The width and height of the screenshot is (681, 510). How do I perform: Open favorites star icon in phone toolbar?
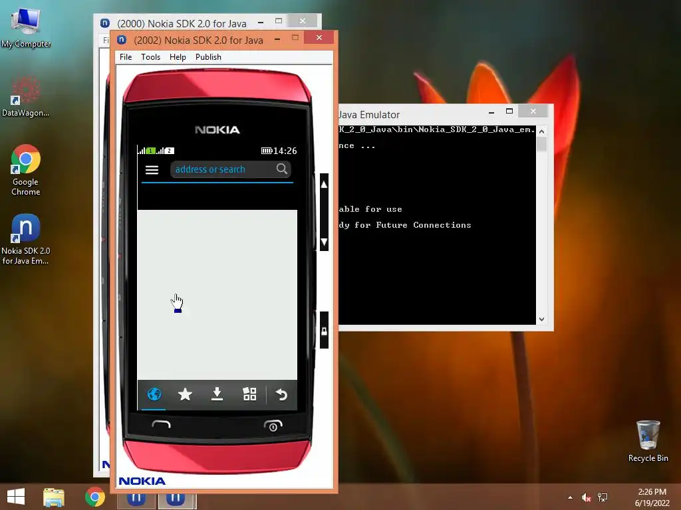[x=185, y=394]
